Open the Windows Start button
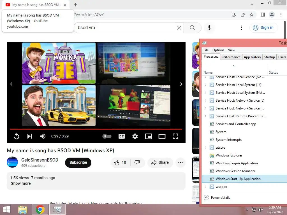The image size is (287, 215). pos(7,209)
